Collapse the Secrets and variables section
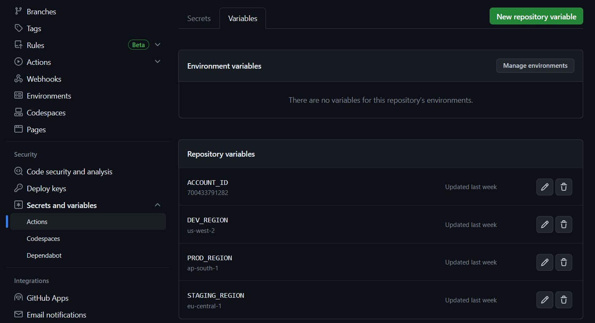 pos(158,205)
